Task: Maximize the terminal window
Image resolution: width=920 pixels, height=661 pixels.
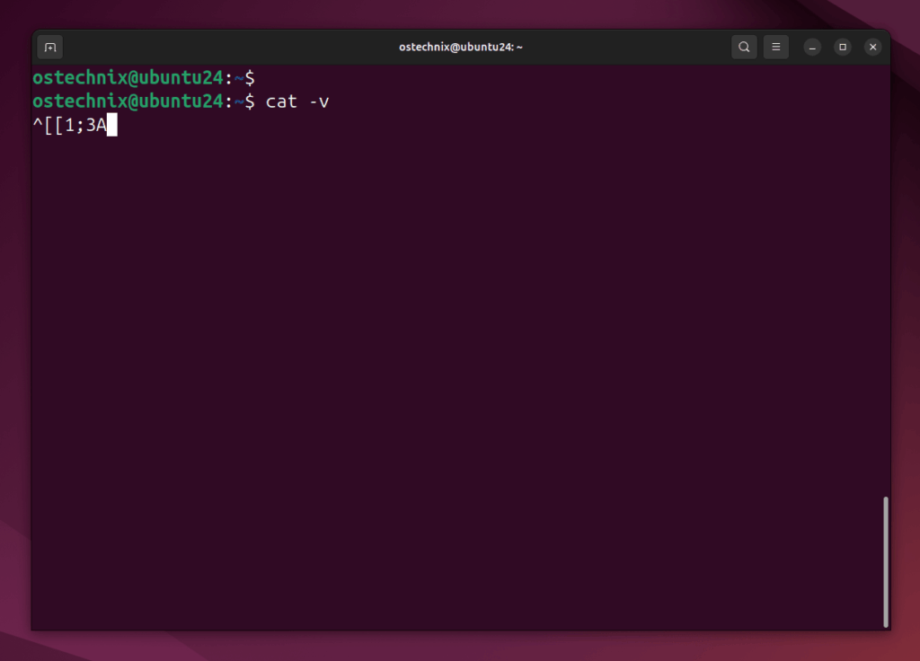Action: pos(843,47)
